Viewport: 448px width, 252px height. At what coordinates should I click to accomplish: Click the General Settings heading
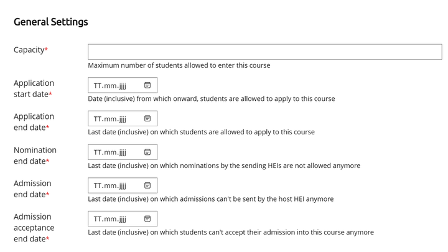coord(51,22)
